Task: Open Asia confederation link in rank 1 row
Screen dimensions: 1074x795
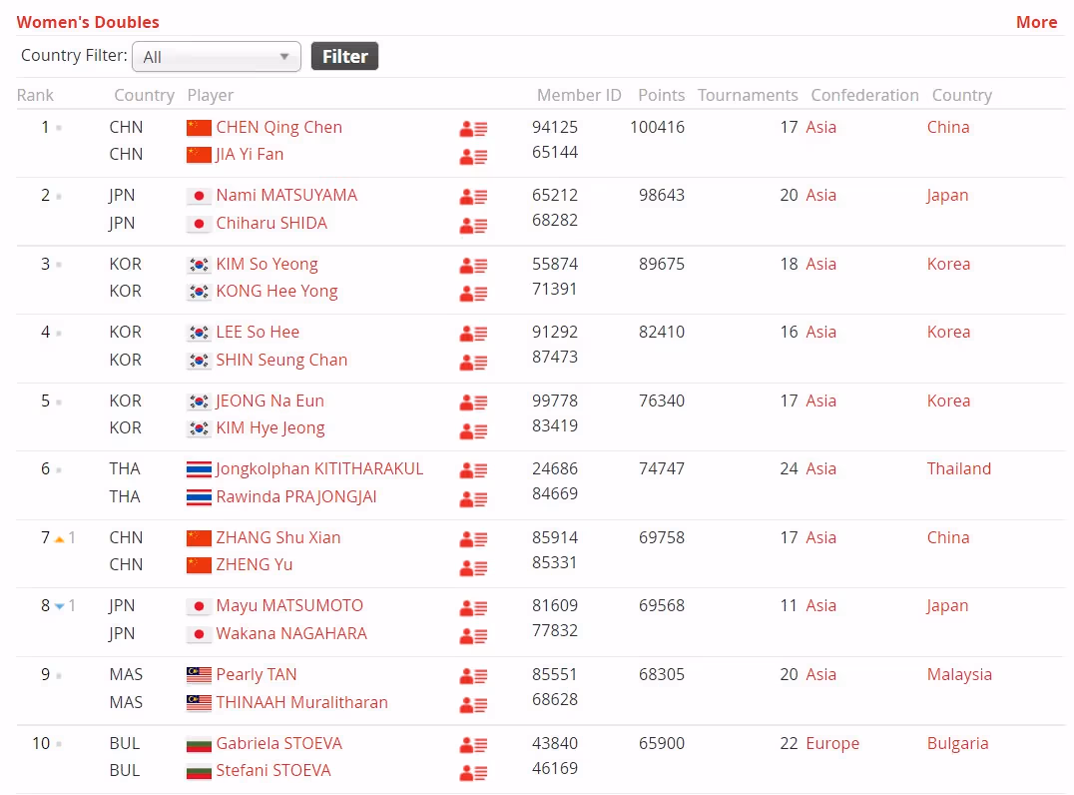Action: 820,127
